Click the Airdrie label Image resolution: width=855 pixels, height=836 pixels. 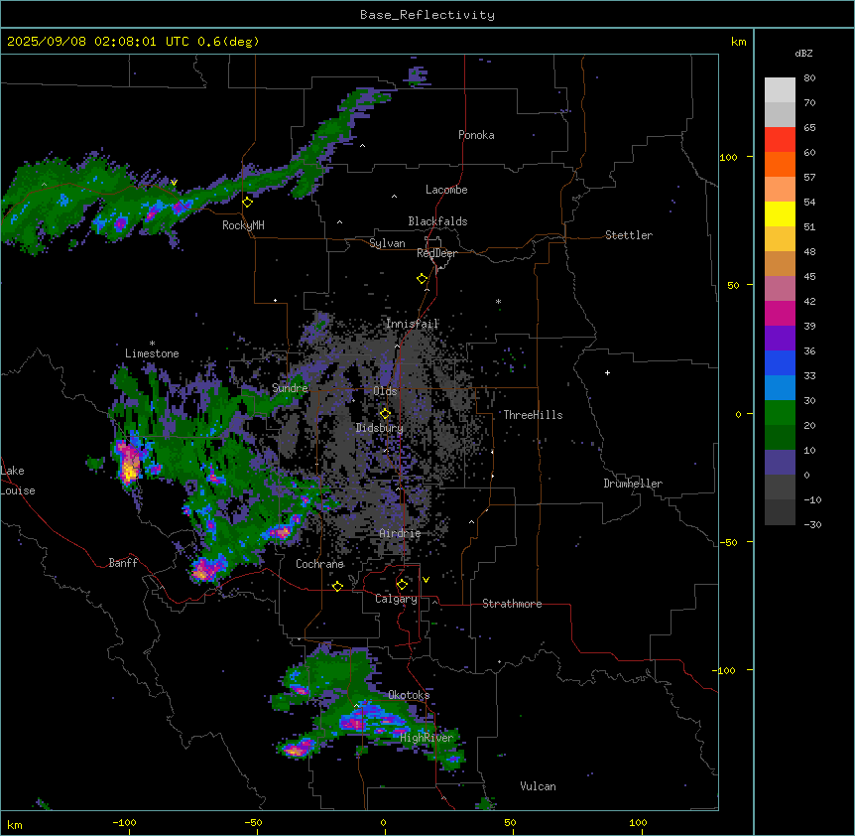click(401, 533)
